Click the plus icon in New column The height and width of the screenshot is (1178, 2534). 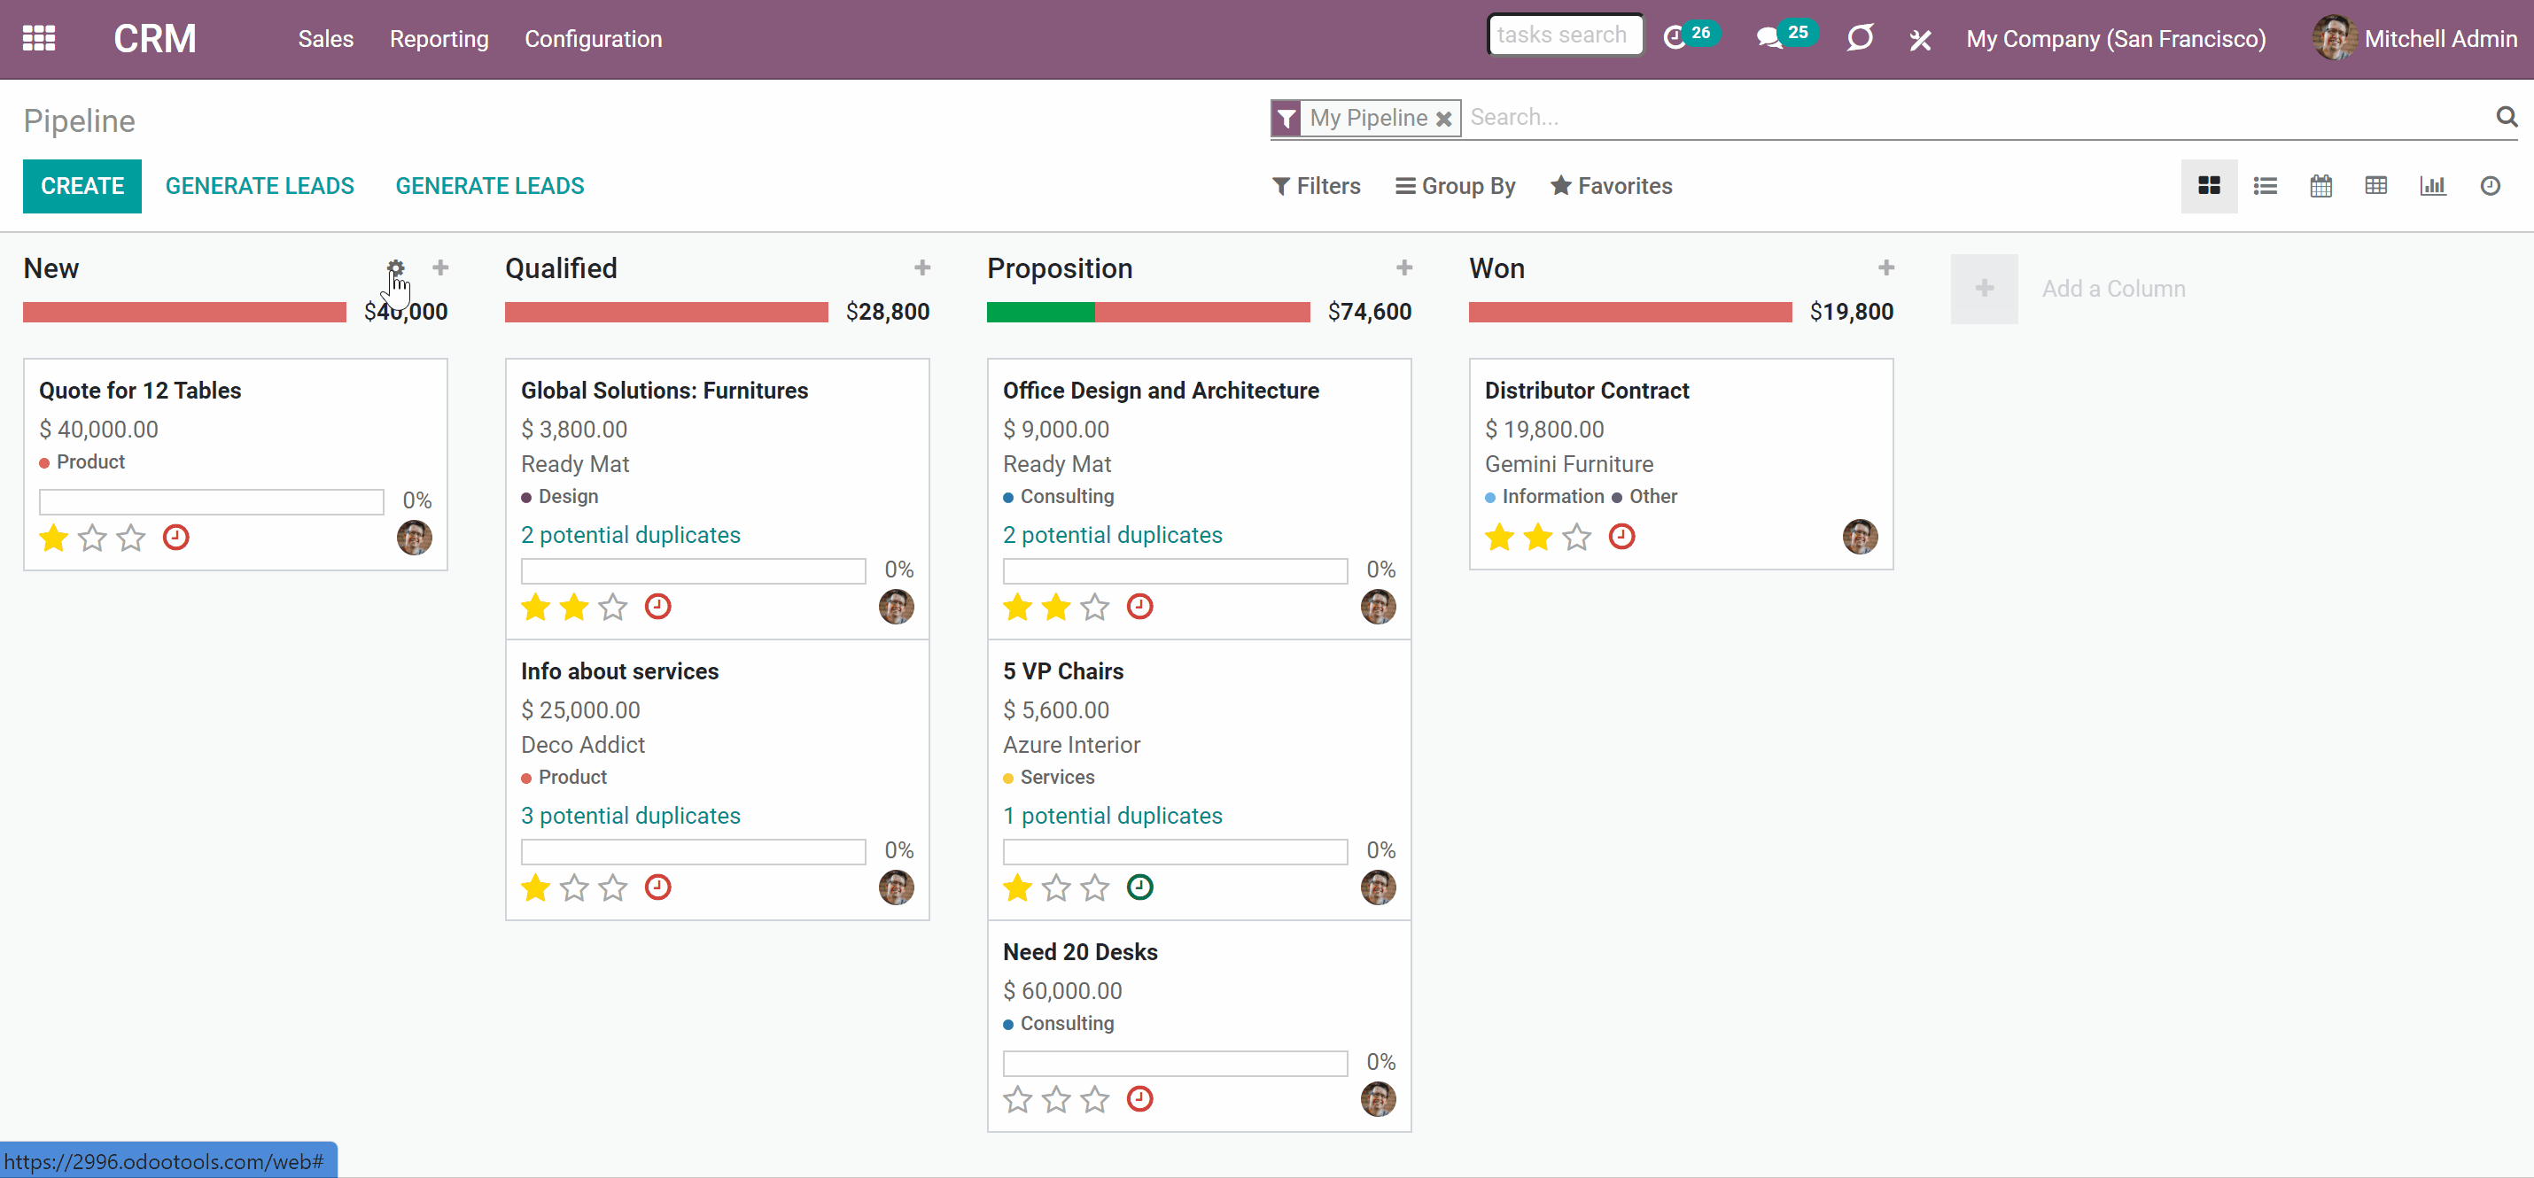[x=439, y=267]
